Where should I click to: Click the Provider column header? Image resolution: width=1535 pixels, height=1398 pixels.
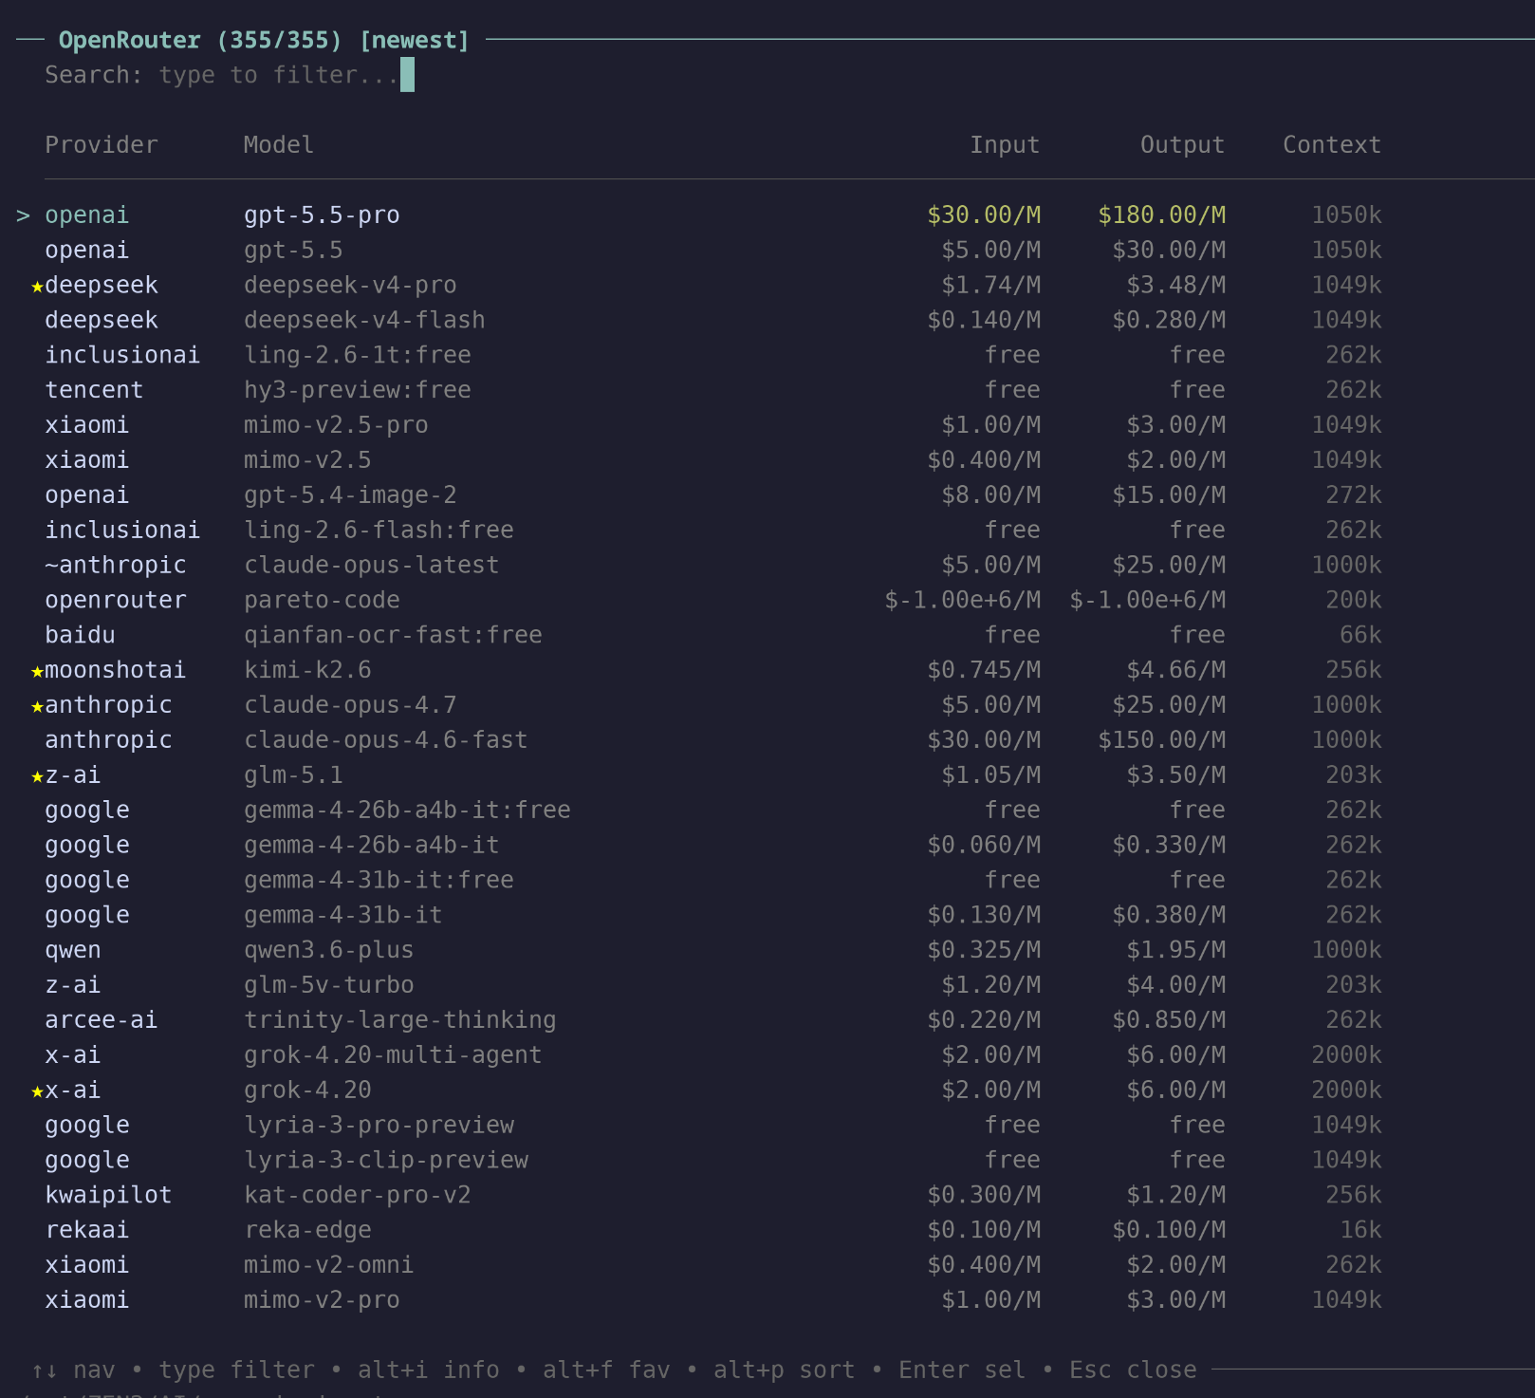click(x=102, y=145)
